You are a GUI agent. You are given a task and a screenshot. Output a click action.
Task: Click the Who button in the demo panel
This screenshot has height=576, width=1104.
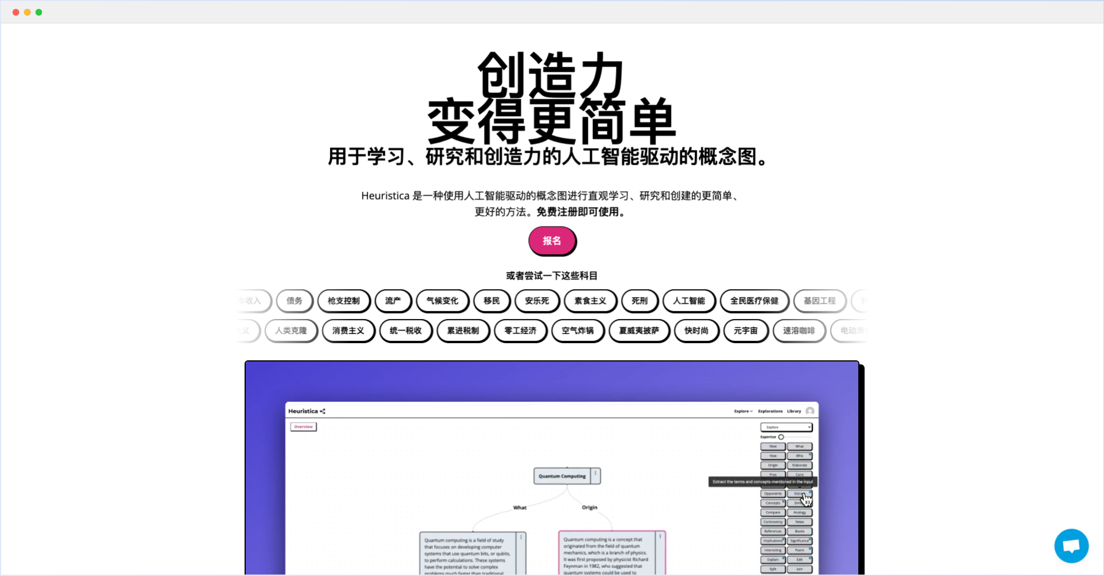point(799,456)
